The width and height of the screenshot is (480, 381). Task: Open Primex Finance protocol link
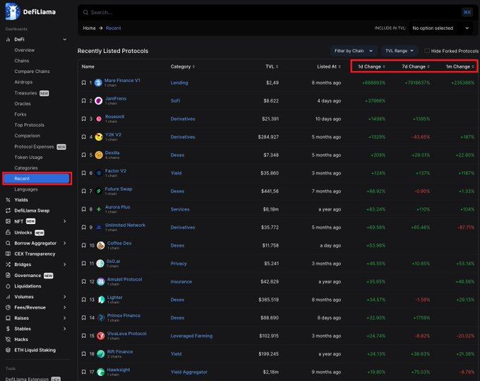coord(124,316)
